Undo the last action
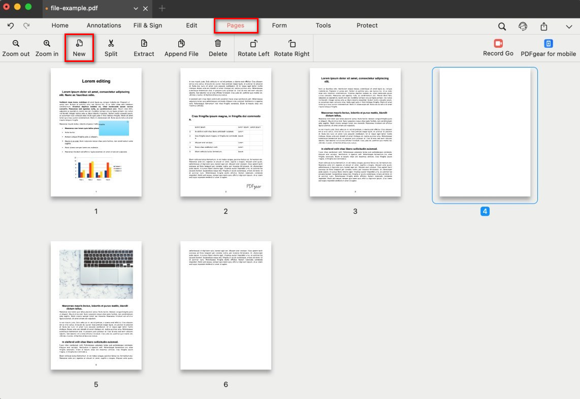 tap(11, 25)
